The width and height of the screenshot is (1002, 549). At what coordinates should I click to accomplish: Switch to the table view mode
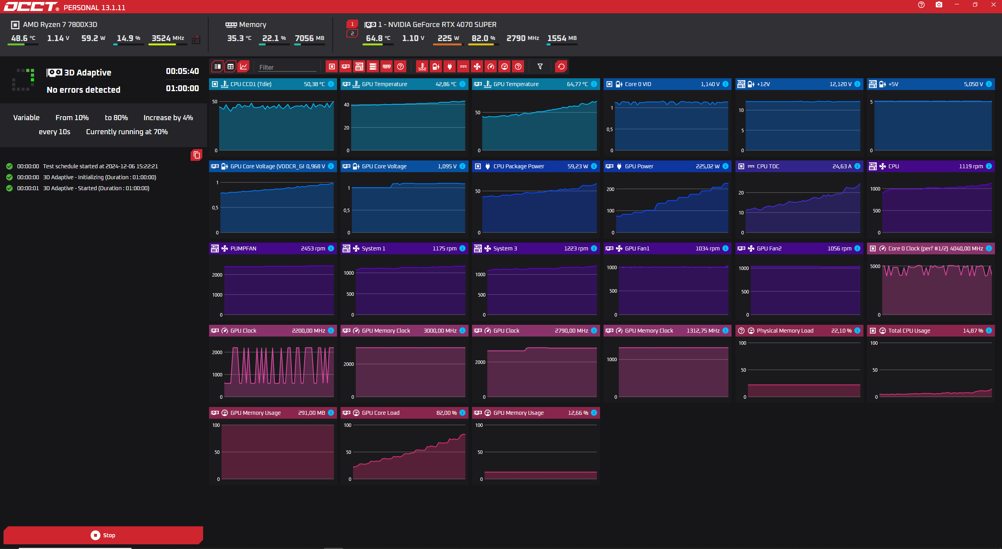[231, 67]
